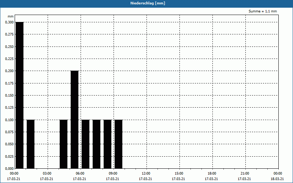Click the y-axis value 0,025
Viewport: 293px width, 183px height.
(10, 157)
